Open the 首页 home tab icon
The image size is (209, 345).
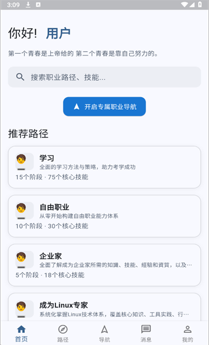(21, 329)
